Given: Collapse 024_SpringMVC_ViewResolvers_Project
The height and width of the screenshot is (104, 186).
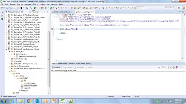Looking at the screenshot, I should [x=7, y=49].
